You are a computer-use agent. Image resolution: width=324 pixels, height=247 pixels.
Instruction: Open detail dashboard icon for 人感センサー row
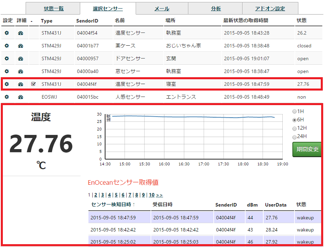[21, 97]
